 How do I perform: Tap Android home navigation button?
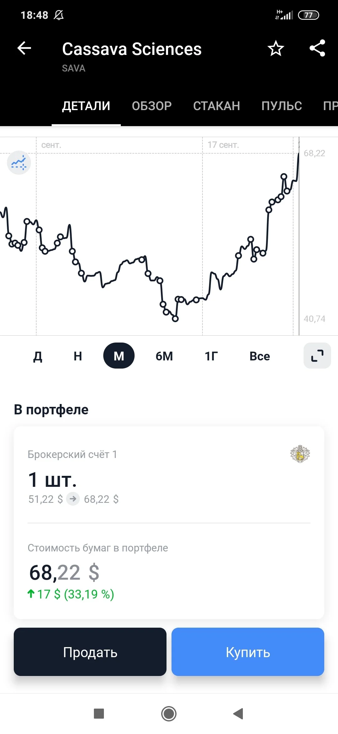(x=169, y=714)
